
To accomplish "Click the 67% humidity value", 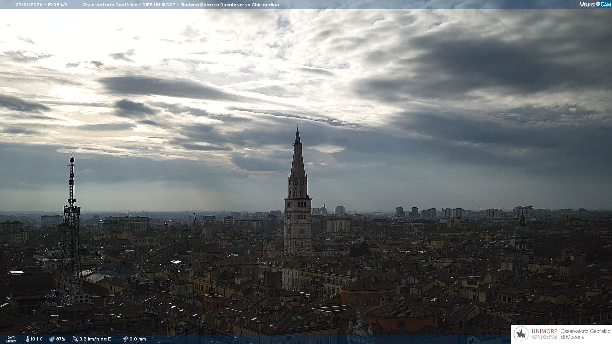I will pyautogui.click(x=61, y=339).
